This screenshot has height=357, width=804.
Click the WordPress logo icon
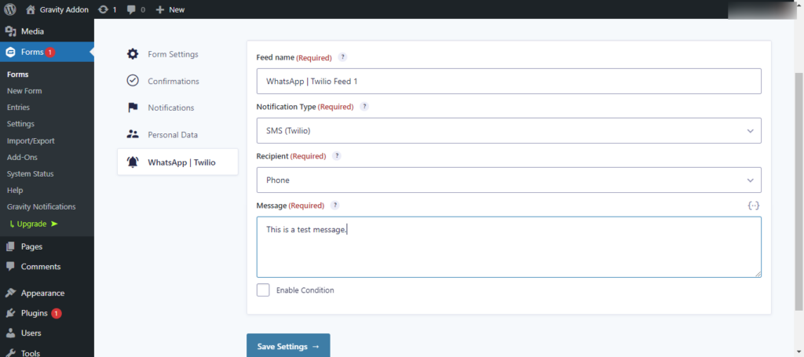tap(10, 9)
